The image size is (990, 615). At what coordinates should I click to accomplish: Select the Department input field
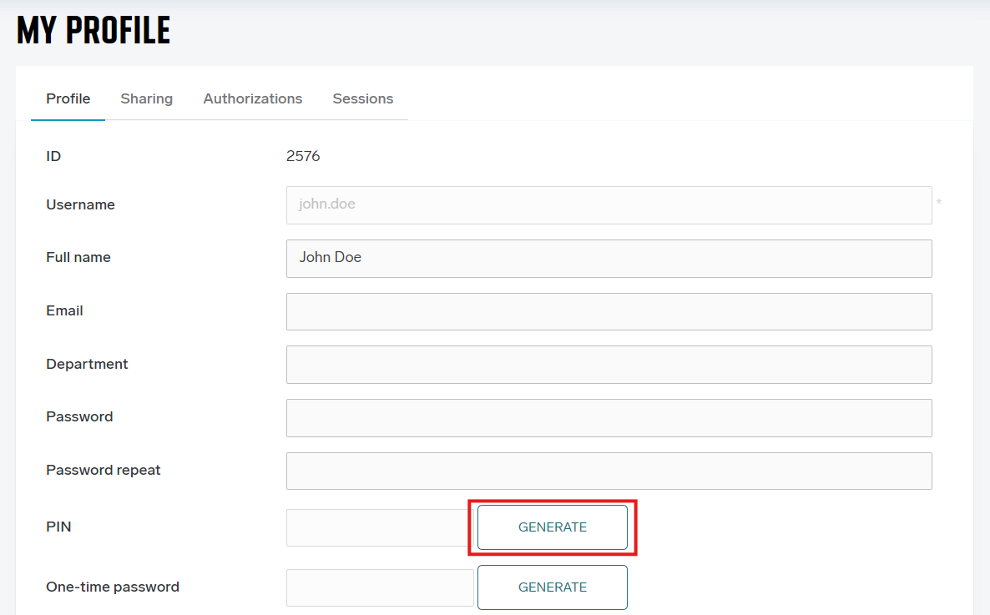point(609,365)
